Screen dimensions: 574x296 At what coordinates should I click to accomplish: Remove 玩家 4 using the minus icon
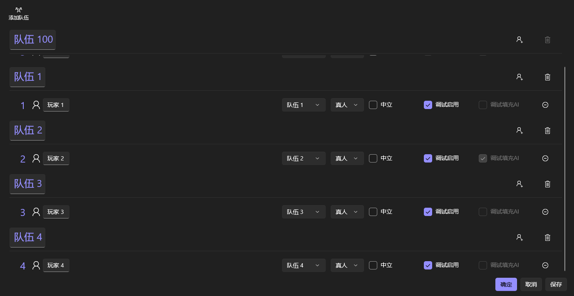[545, 265]
